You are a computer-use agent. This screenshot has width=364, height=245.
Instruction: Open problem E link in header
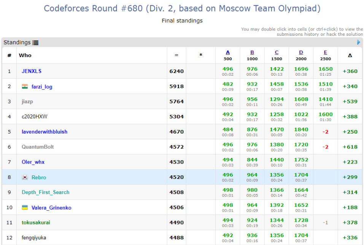[326, 52]
